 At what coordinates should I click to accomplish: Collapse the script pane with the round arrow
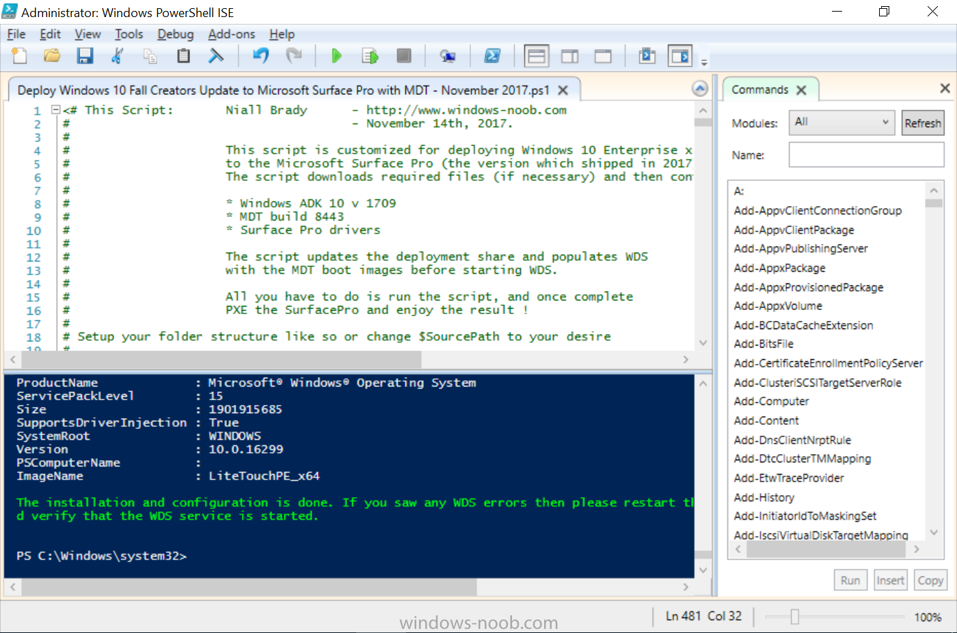coord(700,89)
